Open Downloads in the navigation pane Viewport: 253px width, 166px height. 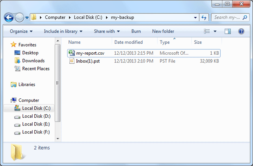pyautogui.click(x=33, y=61)
